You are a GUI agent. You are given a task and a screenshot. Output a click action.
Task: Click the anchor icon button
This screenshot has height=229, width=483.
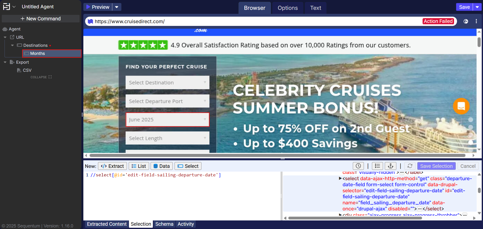pyautogui.click(x=390, y=166)
